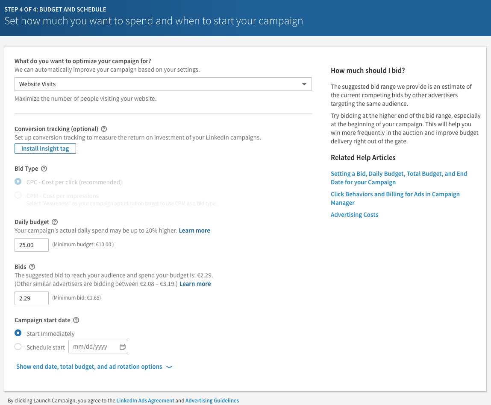Expand end date and total budget options

(89, 367)
